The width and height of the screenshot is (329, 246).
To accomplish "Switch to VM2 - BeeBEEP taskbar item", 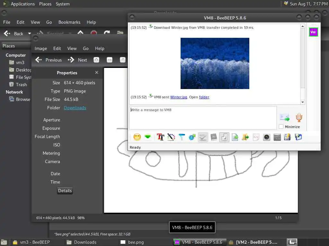I will click(253, 242).
